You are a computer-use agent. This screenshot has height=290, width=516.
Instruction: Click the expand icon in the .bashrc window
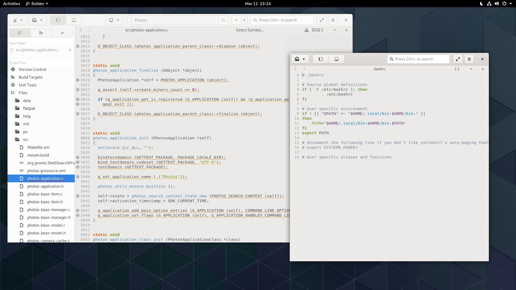coord(458,59)
